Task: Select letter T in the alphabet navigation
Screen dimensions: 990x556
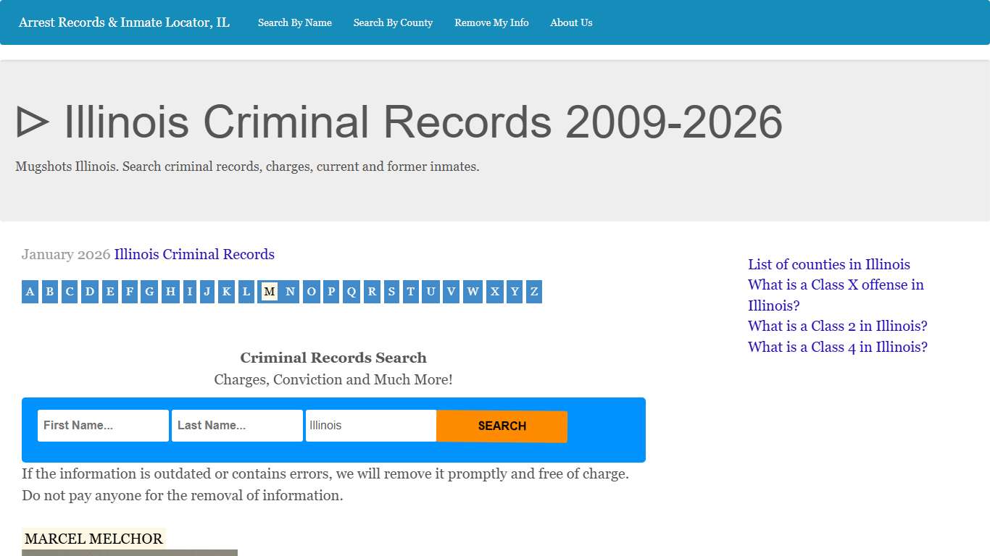Action: (x=411, y=291)
